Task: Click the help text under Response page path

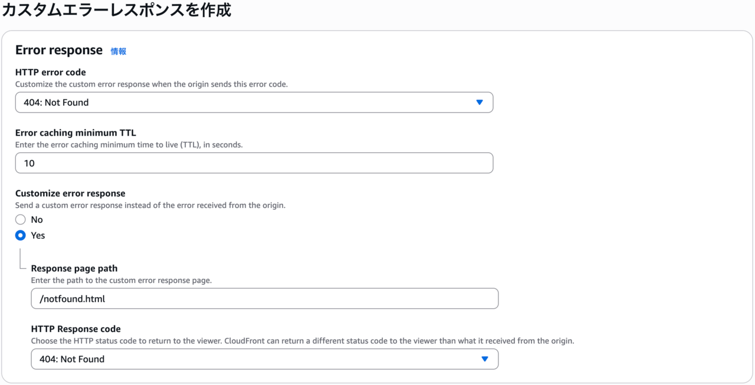Action: coord(121,280)
